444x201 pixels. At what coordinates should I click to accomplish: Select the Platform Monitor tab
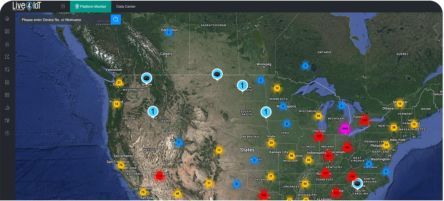(x=91, y=6)
